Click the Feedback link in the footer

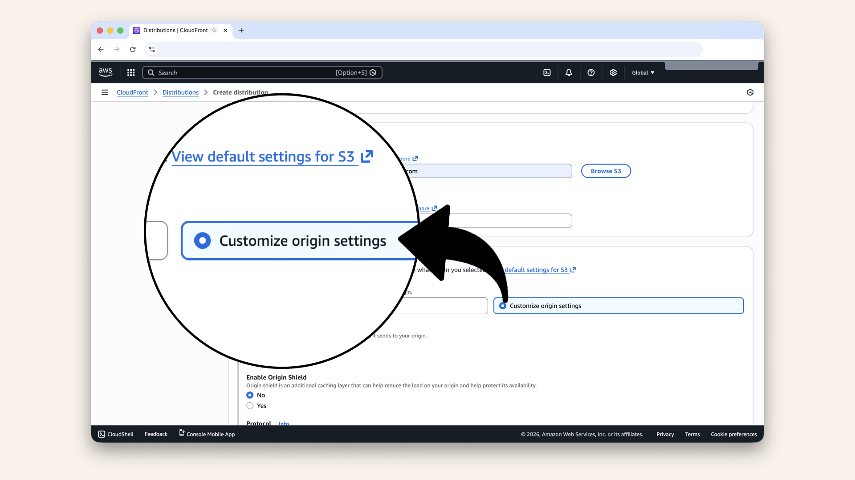point(155,434)
